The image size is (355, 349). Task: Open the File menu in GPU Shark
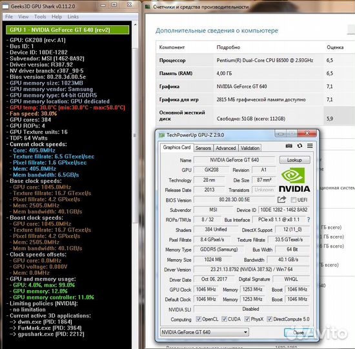(x=9, y=17)
